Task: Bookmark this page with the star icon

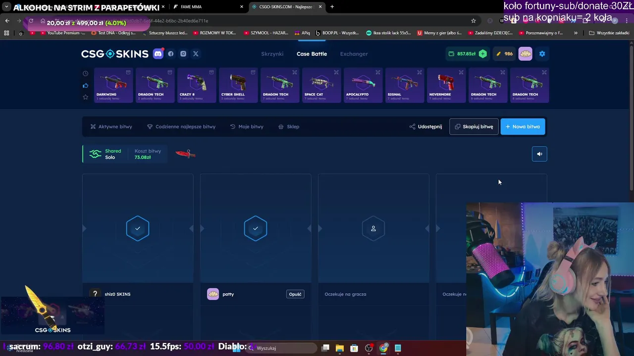Action: [474, 21]
